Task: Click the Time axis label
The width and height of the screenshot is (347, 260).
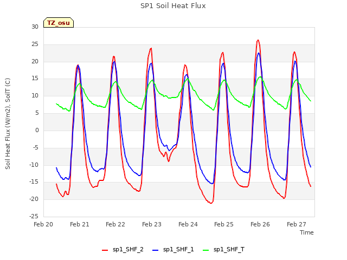Action: click(307, 232)
